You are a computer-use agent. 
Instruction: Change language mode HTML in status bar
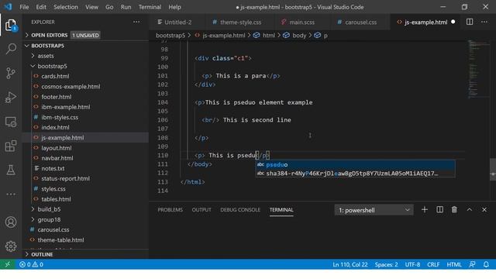454,264
